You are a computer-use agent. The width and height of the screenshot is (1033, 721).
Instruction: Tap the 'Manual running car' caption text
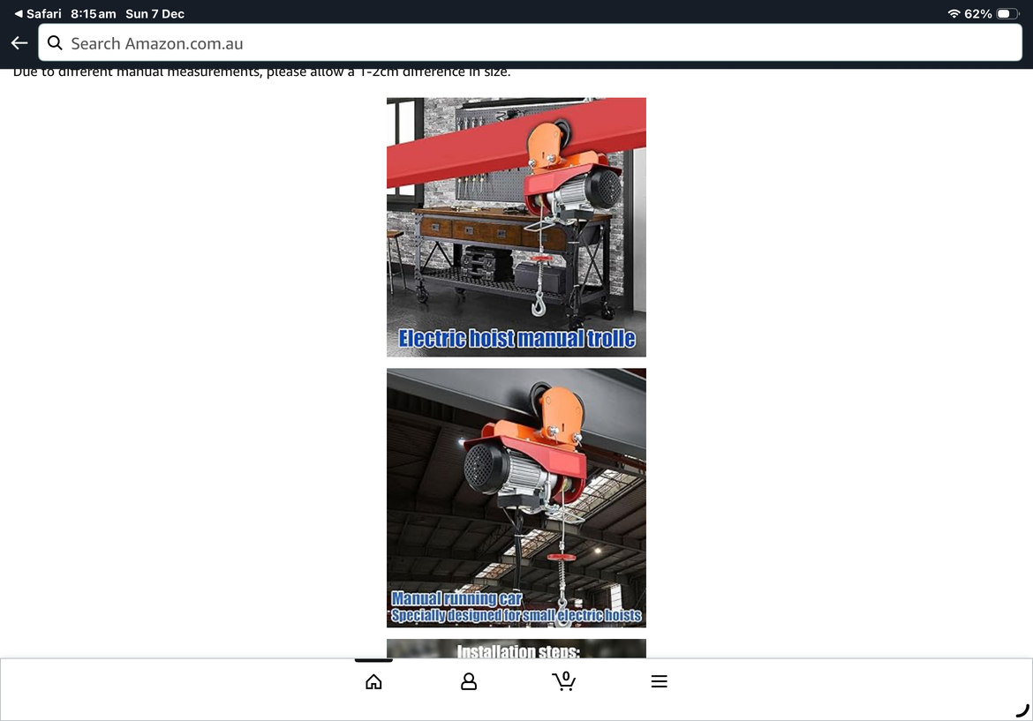coord(456,599)
